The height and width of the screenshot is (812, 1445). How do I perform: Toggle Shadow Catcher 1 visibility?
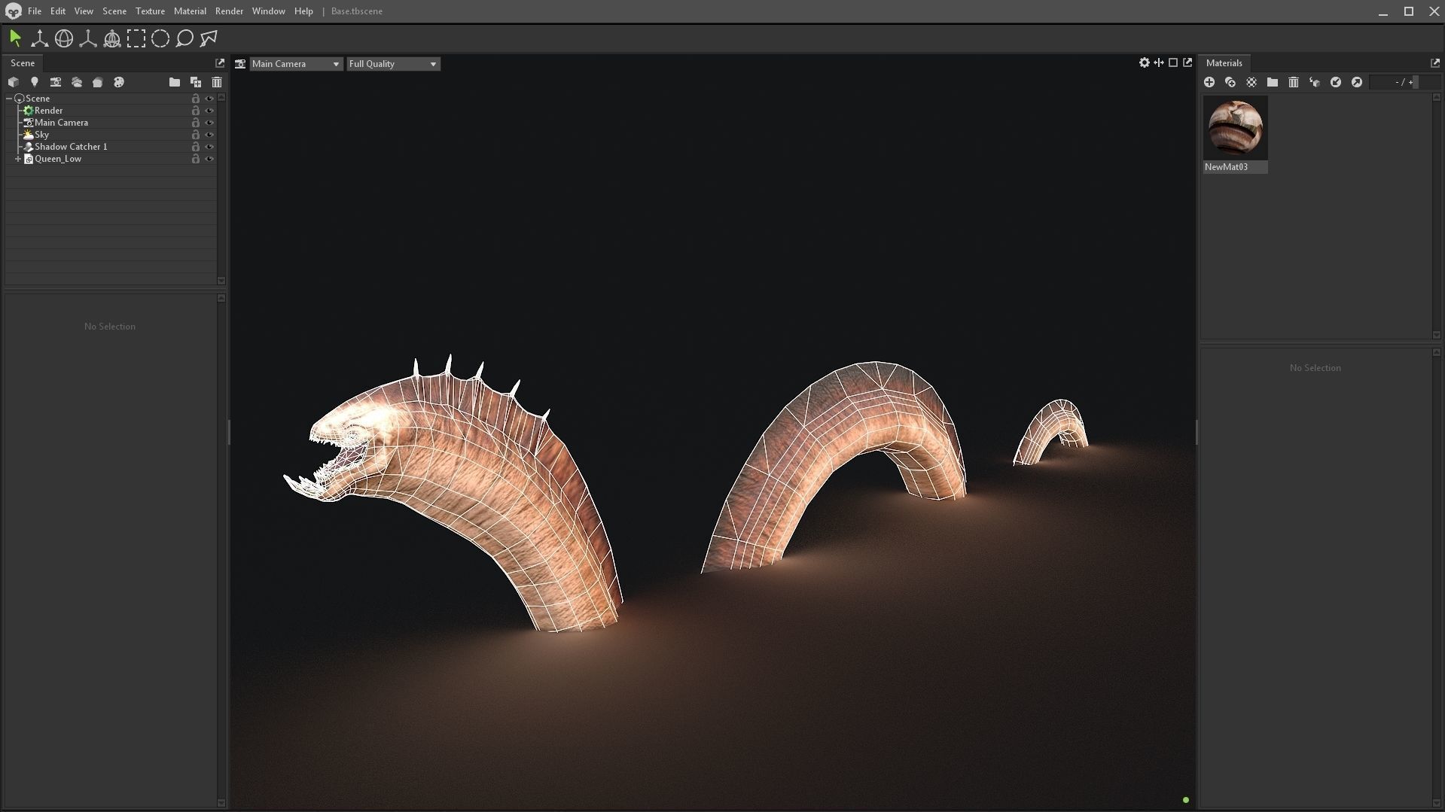coord(209,147)
